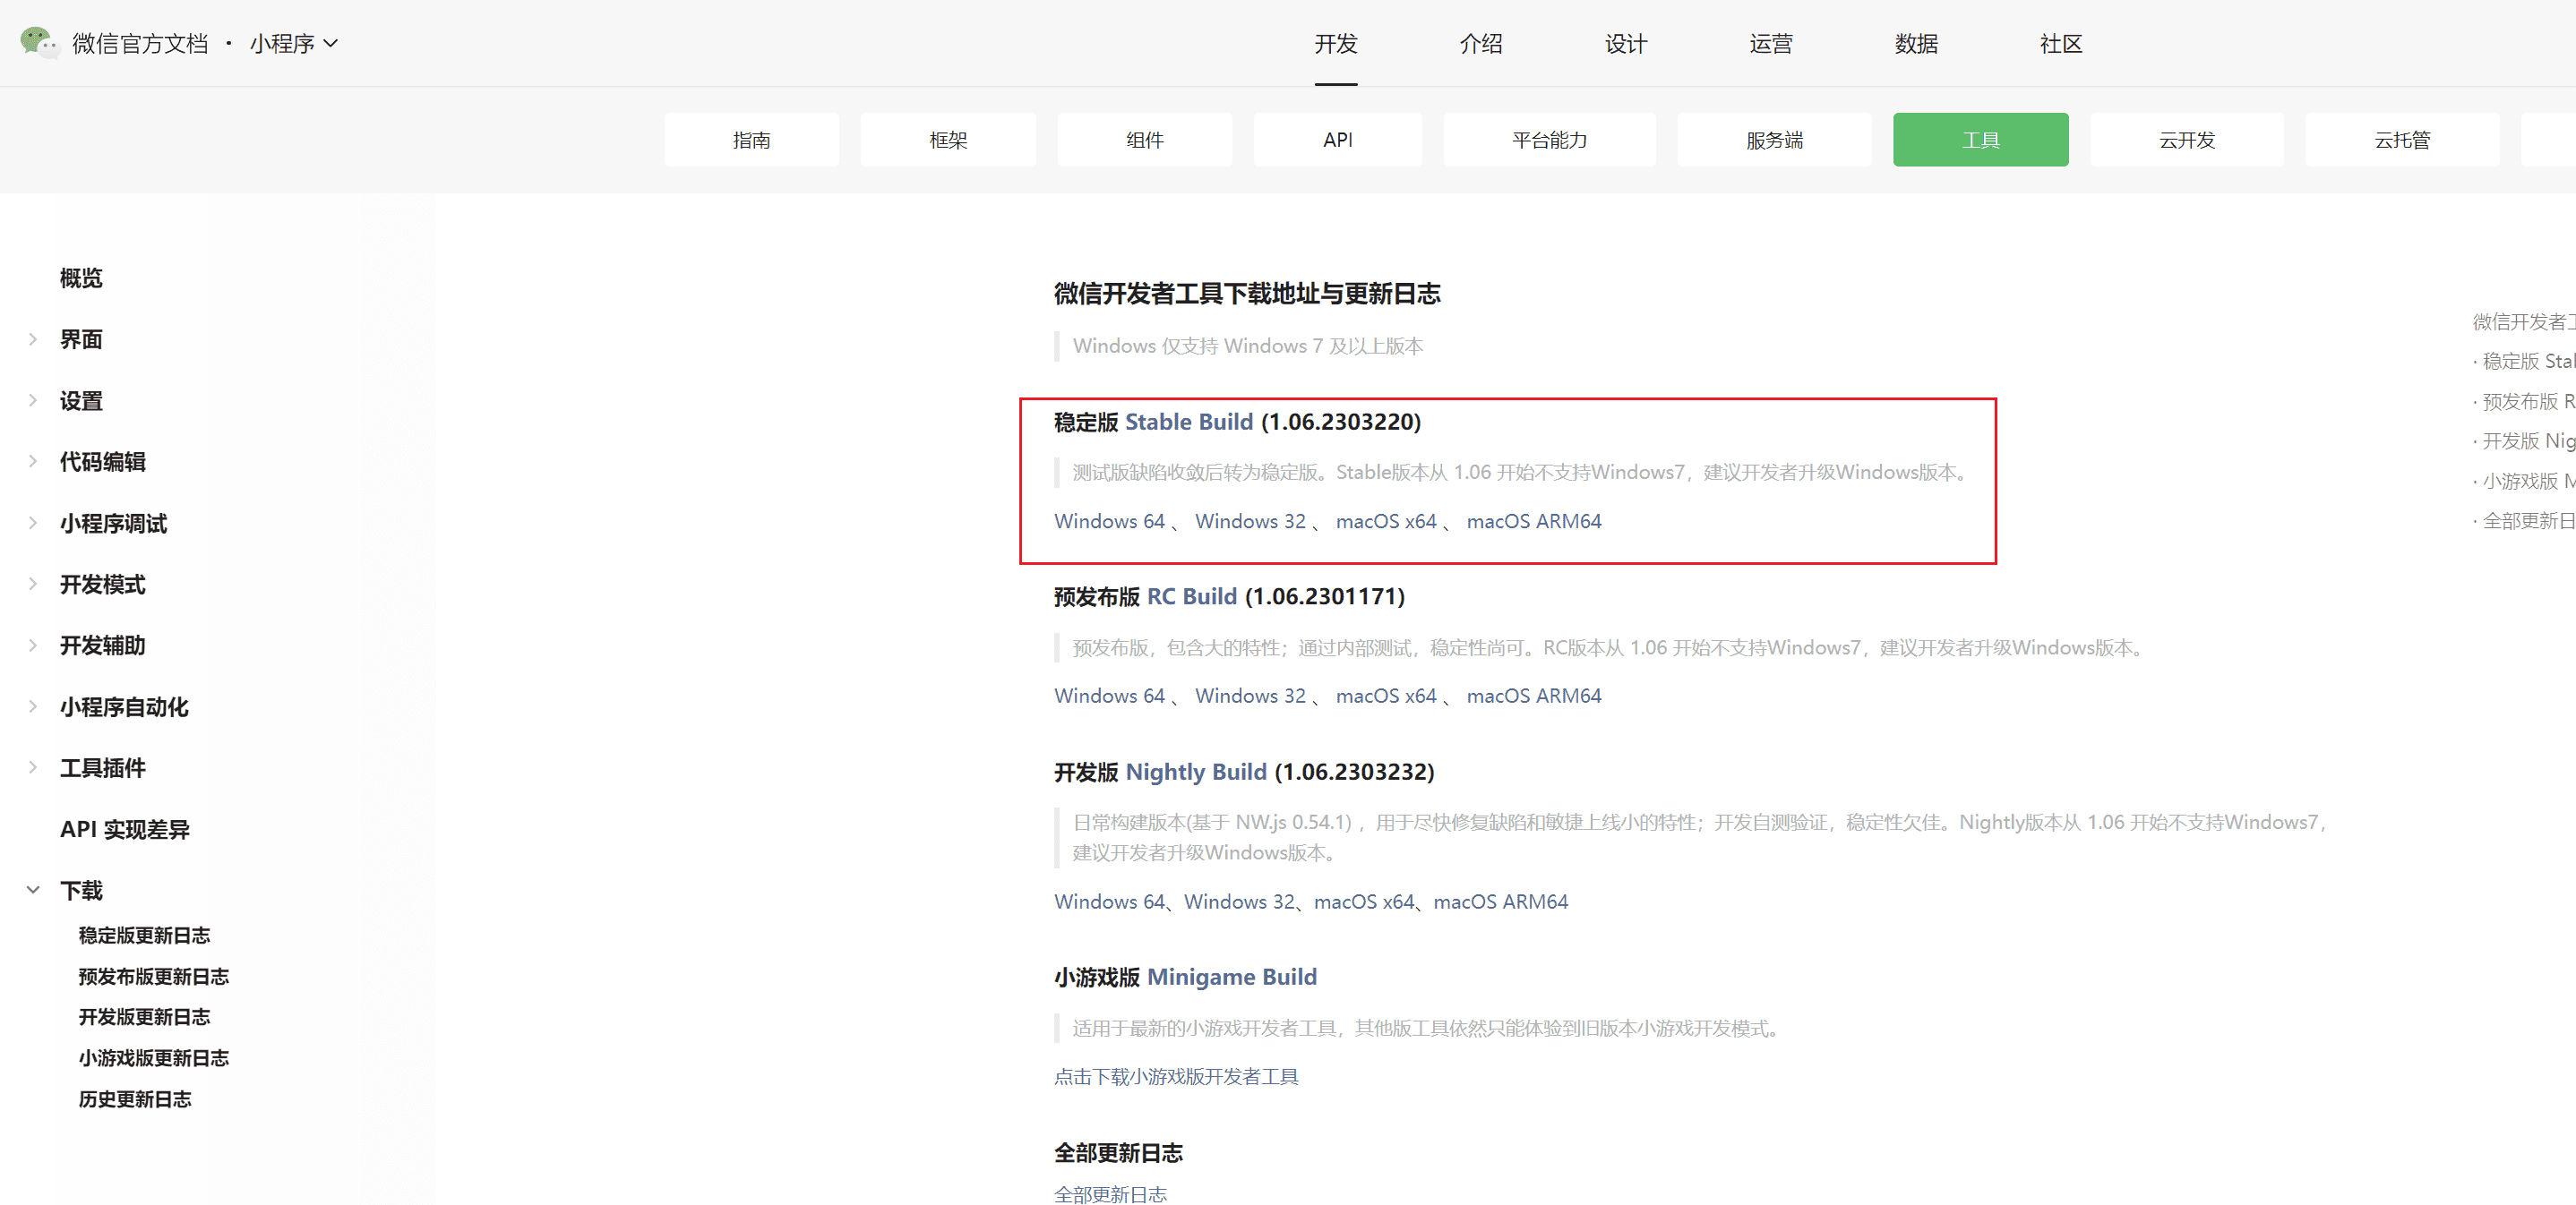Viewport: 2576px width, 1205px height.
Task: Open the API sub-navigation button
Action: click(1338, 140)
